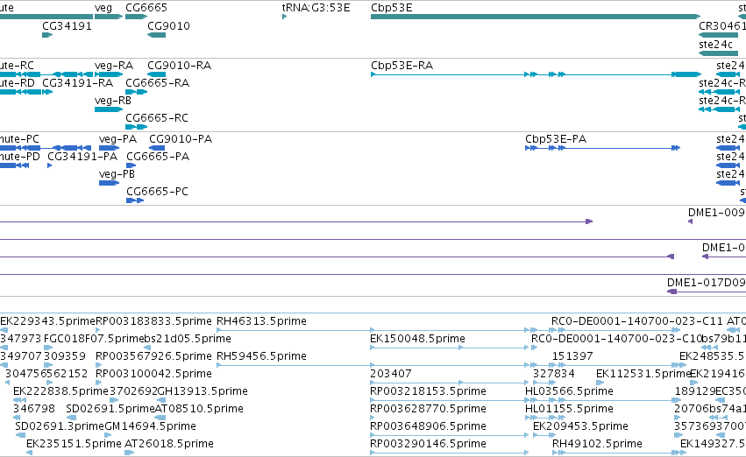
Task: Open the GM14694.5prime EST label
Action: (150, 426)
